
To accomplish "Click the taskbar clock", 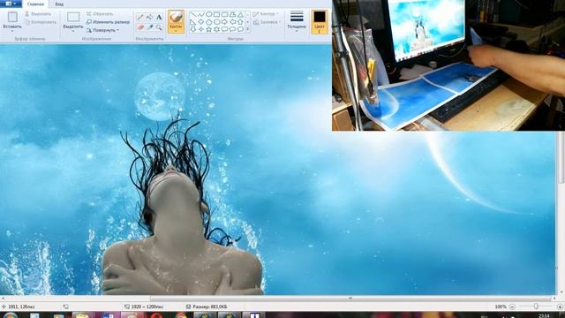I will click(x=544, y=316).
